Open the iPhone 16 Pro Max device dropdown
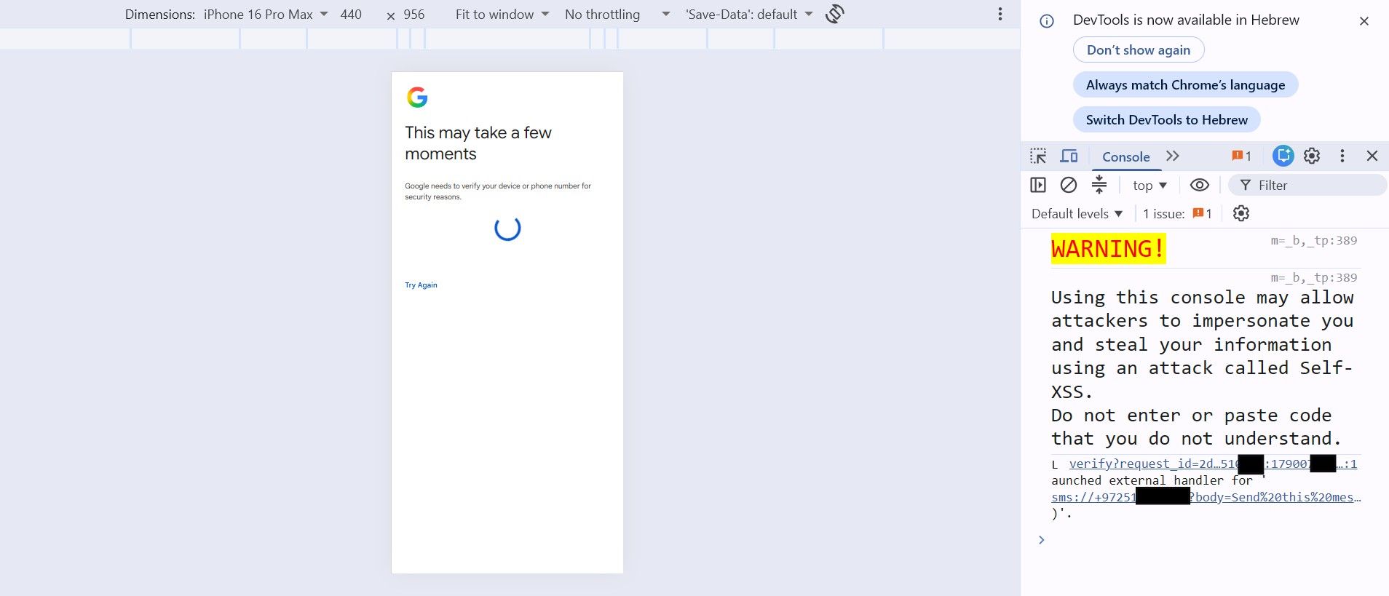1389x596 pixels. (x=266, y=15)
